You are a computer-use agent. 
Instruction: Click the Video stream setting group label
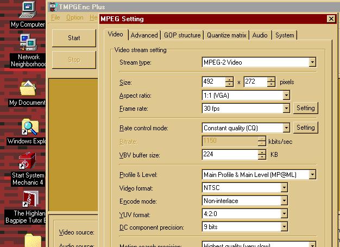click(x=141, y=50)
